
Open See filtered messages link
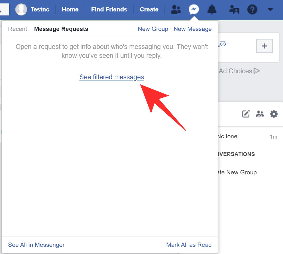(112, 77)
